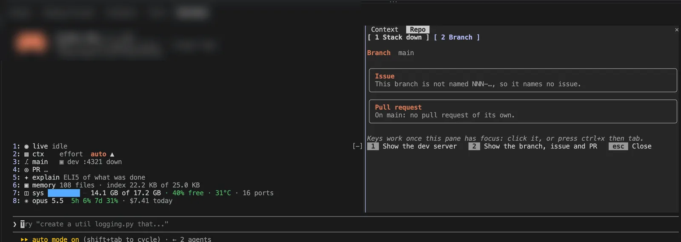Toggle 'auto mode on' in the footer

55,239
